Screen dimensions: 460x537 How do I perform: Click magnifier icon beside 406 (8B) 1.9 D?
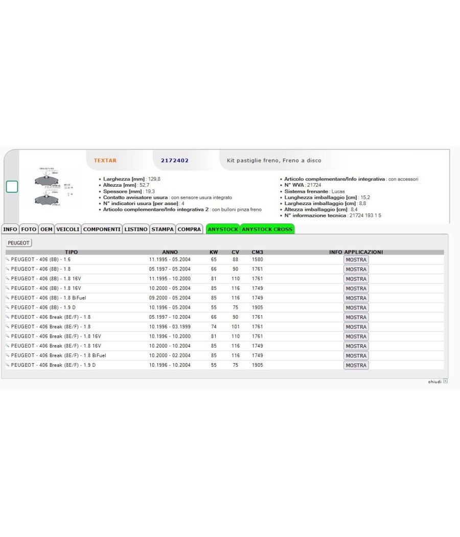coord(8,307)
